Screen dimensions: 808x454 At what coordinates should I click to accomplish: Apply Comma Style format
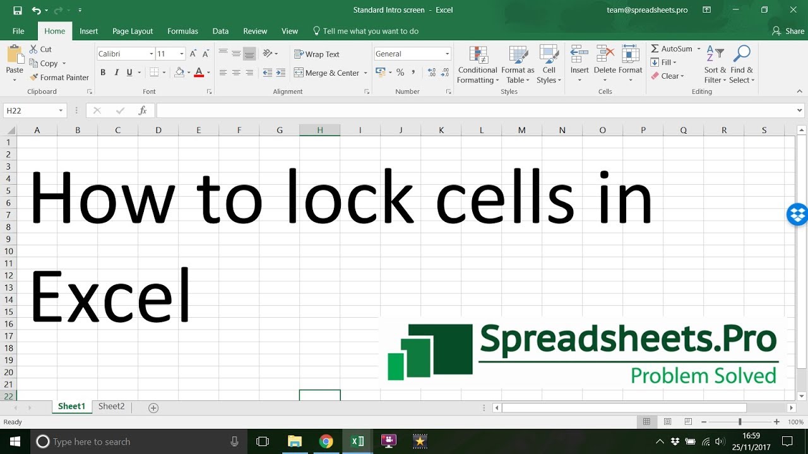coord(414,73)
